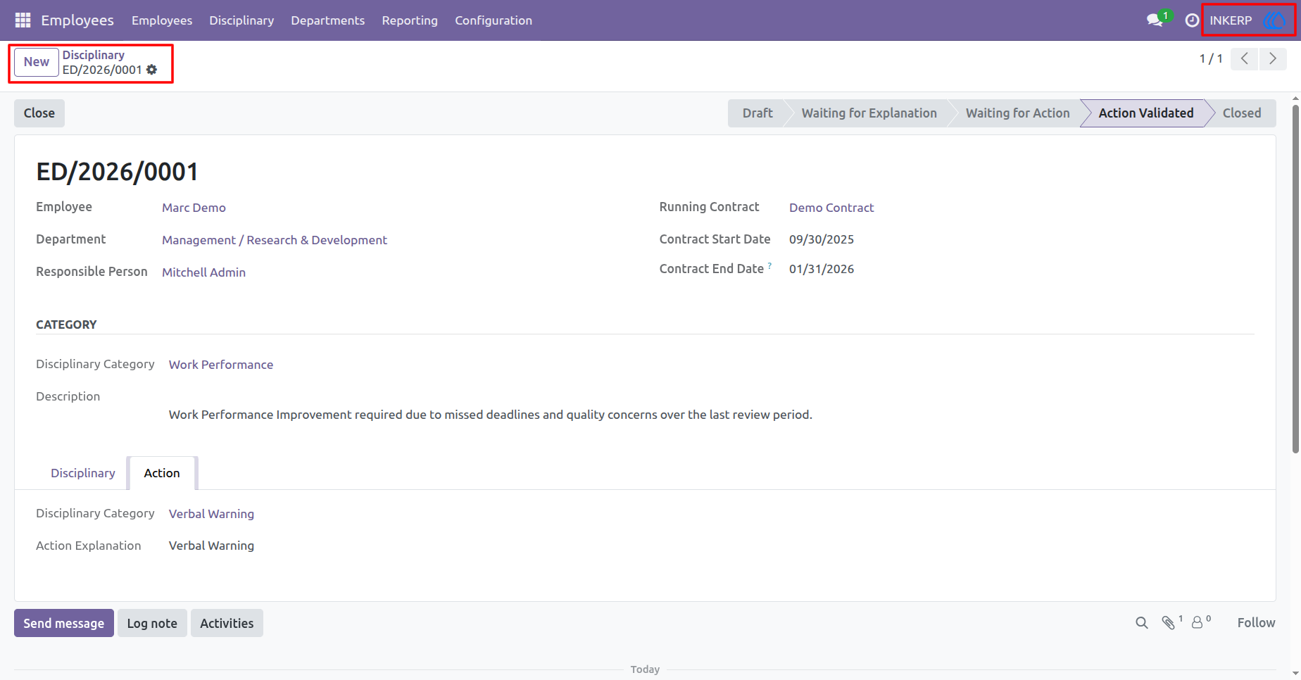Click the Employees app title in navbar
1301x680 pixels.
click(x=77, y=20)
